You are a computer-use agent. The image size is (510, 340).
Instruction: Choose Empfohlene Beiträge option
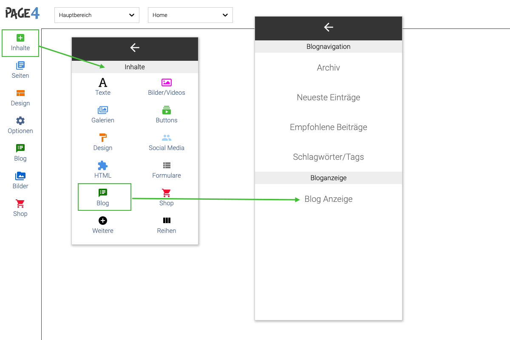point(329,127)
